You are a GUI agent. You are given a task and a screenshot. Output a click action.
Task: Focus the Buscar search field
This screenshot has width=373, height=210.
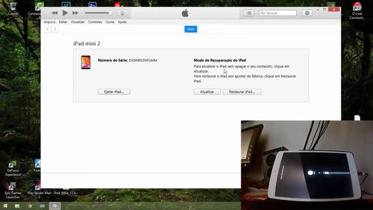pos(277,13)
